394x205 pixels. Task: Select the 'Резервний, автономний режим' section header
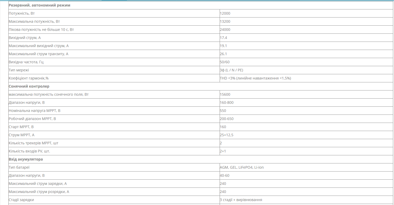point(40,5)
